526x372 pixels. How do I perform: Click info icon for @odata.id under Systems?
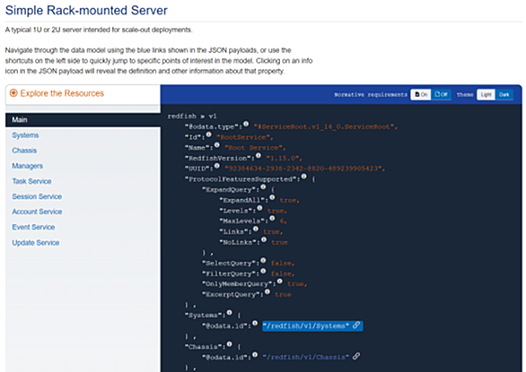(255, 323)
